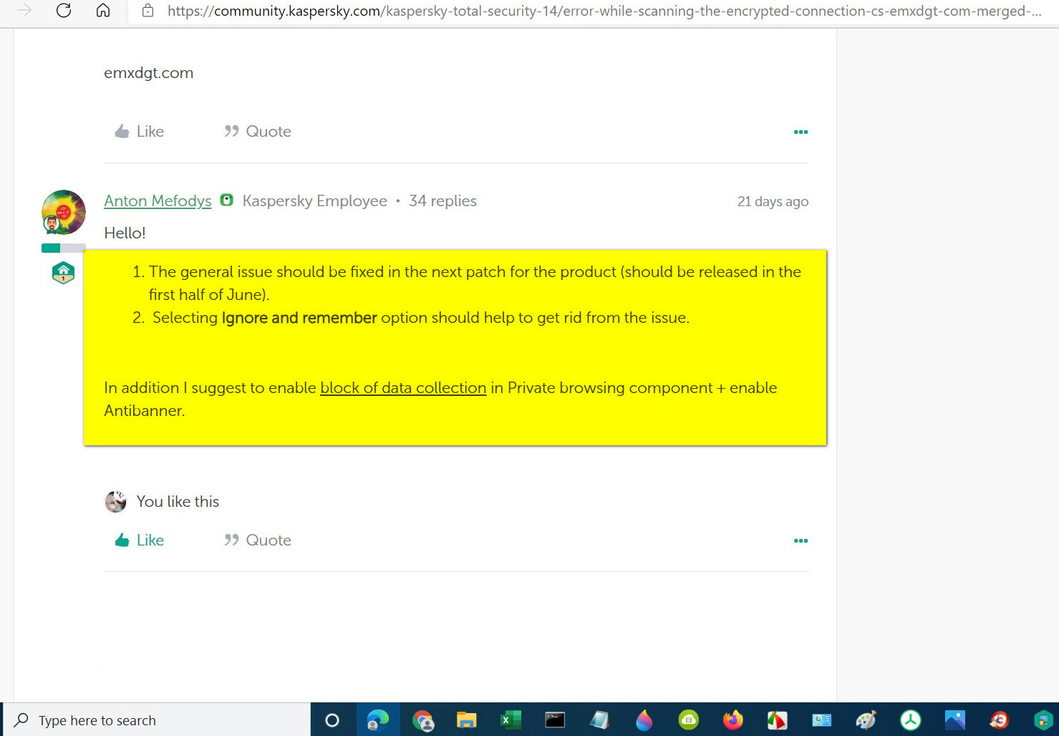This screenshot has width=1059, height=736.
Task: Quote Anton Mefodys's reply
Action: [257, 541]
